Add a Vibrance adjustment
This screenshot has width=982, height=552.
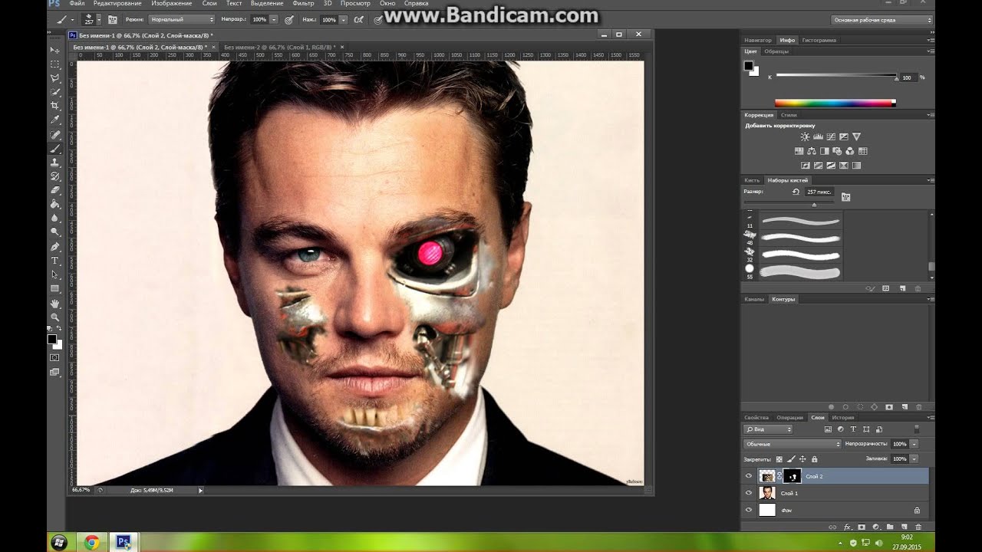click(857, 136)
